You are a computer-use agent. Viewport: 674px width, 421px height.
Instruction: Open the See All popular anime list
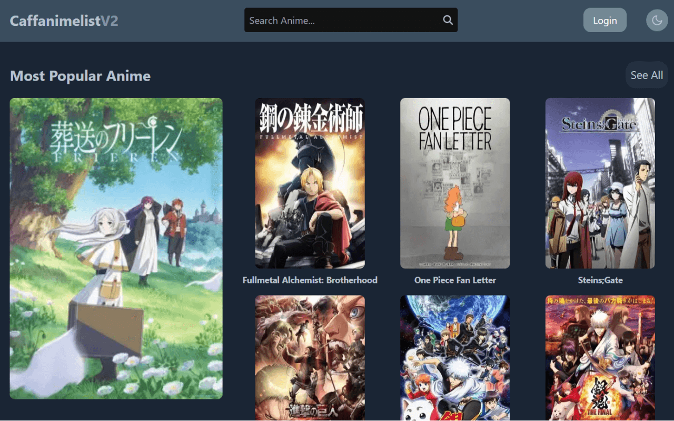point(647,75)
